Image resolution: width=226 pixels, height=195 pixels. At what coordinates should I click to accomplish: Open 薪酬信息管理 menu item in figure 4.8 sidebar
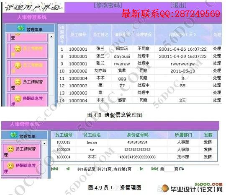tap(27, 100)
